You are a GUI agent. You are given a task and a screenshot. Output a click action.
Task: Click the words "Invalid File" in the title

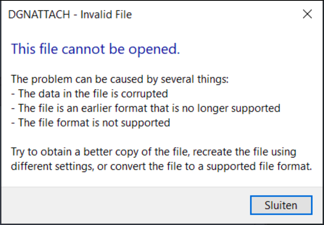[x=106, y=15]
